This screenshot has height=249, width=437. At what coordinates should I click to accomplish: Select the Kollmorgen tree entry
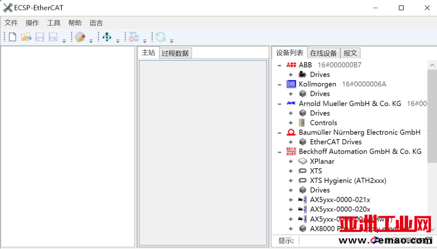coord(317,84)
